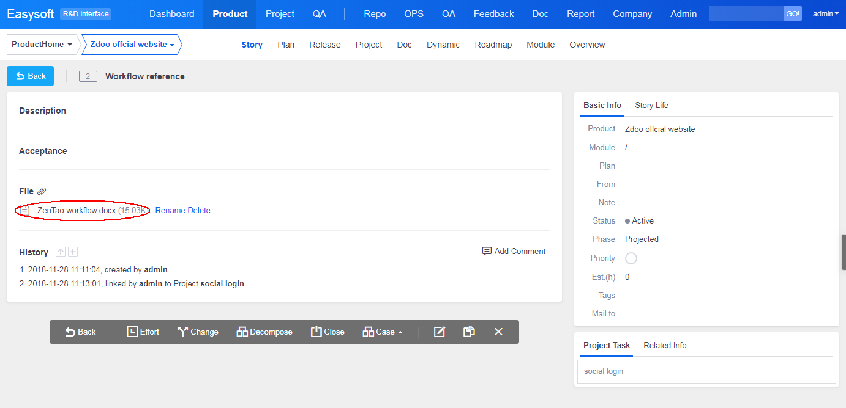
Task: Click Add Comment in History section
Action: 514,251
